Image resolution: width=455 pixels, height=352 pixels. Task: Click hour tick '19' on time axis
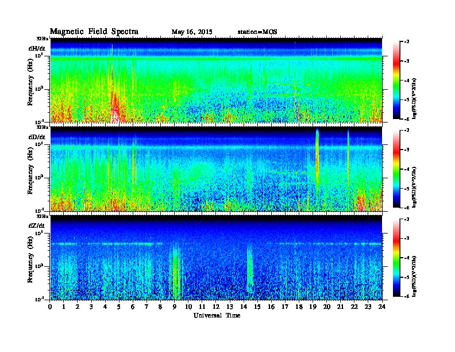pyautogui.click(x=313, y=307)
